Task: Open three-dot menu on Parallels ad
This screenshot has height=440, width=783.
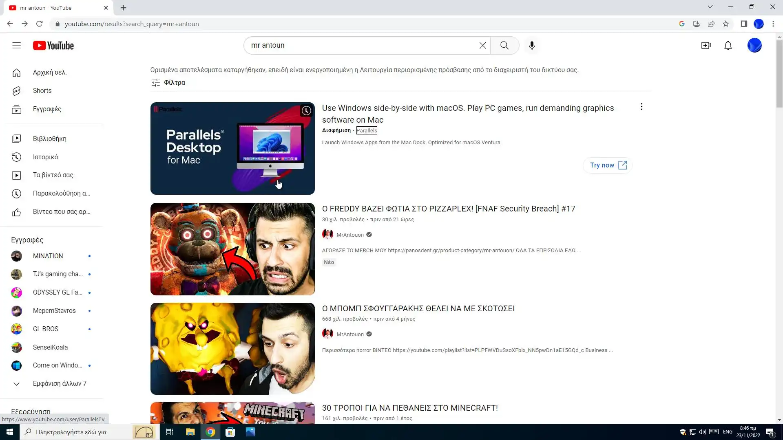Action: [x=641, y=107]
